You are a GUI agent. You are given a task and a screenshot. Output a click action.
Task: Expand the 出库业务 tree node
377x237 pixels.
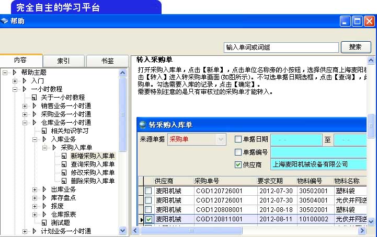(35, 189)
